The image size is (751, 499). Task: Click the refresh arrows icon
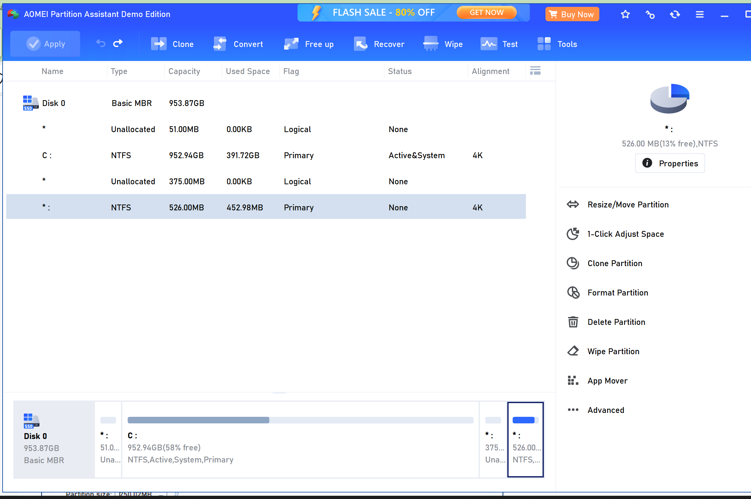point(675,14)
